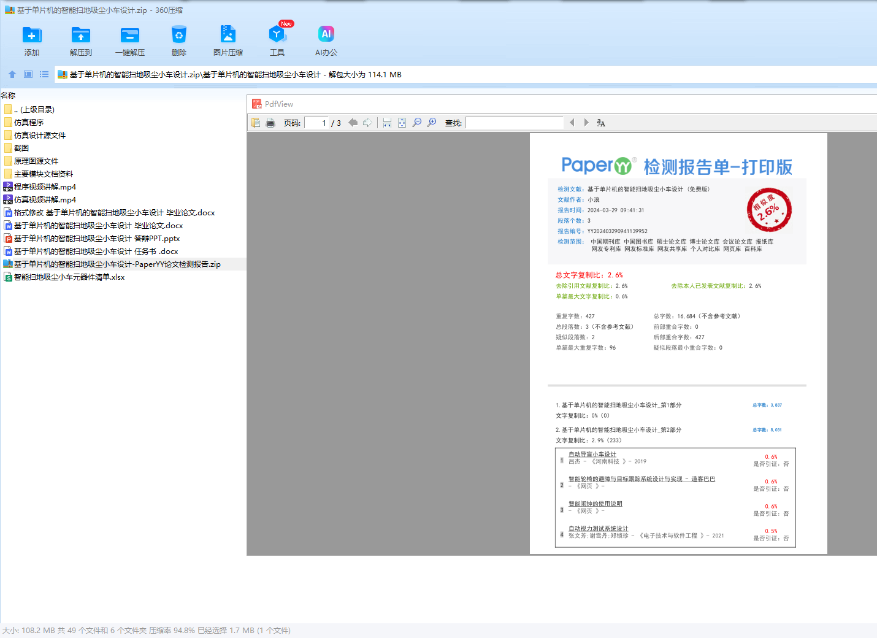Image resolution: width=877 pixels, height=638 pixels.
Task: Select 智能扫地吸尘小车元器件清单.xlsx file
Action: 64,277
